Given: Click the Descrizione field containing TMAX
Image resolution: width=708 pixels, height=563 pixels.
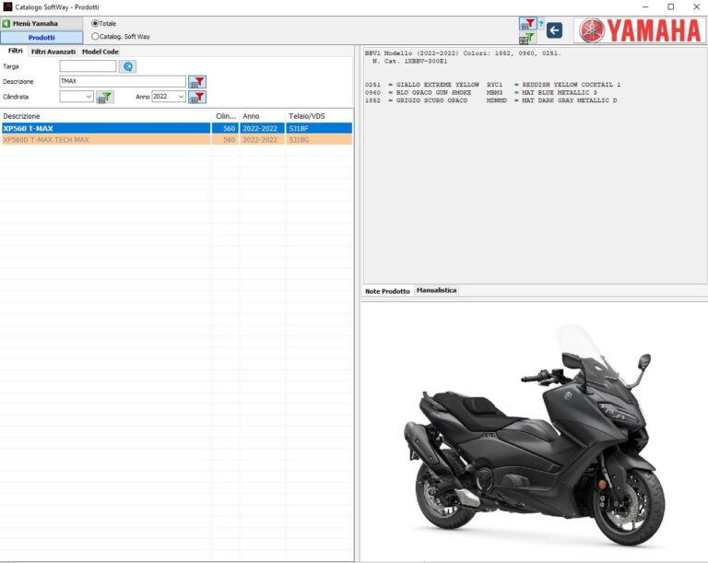Looking at the screenshot, I should (123, 81).
